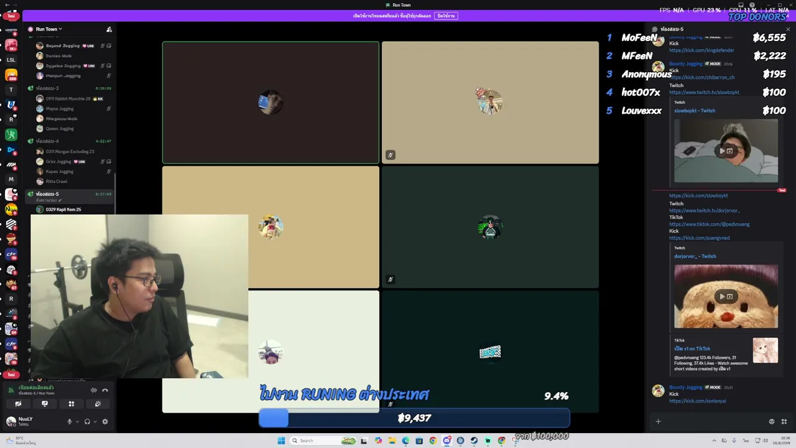The height and width of the screenshot is (448, 796).
Task: Select user 0329 Kapii Kem 25
Action: click(63, 210)
